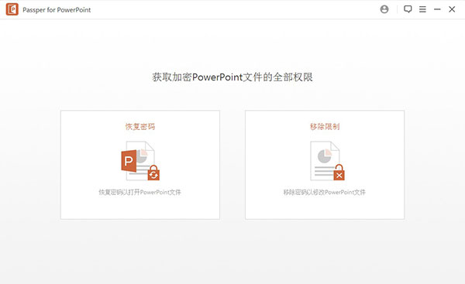
Task: Click the lock badge with refresh arrows
Action: (x=153, y=173)
